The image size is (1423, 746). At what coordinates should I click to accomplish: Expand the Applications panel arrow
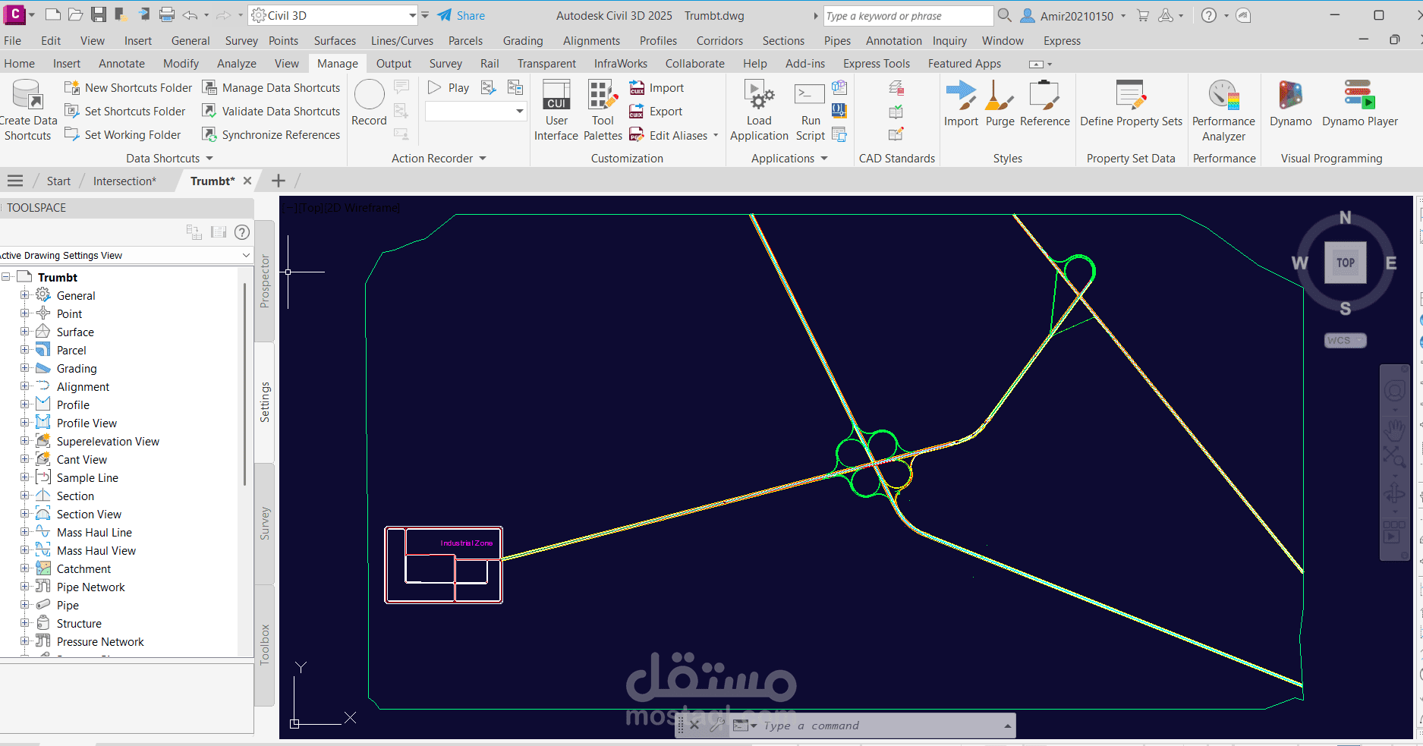(x=824, y=159)
